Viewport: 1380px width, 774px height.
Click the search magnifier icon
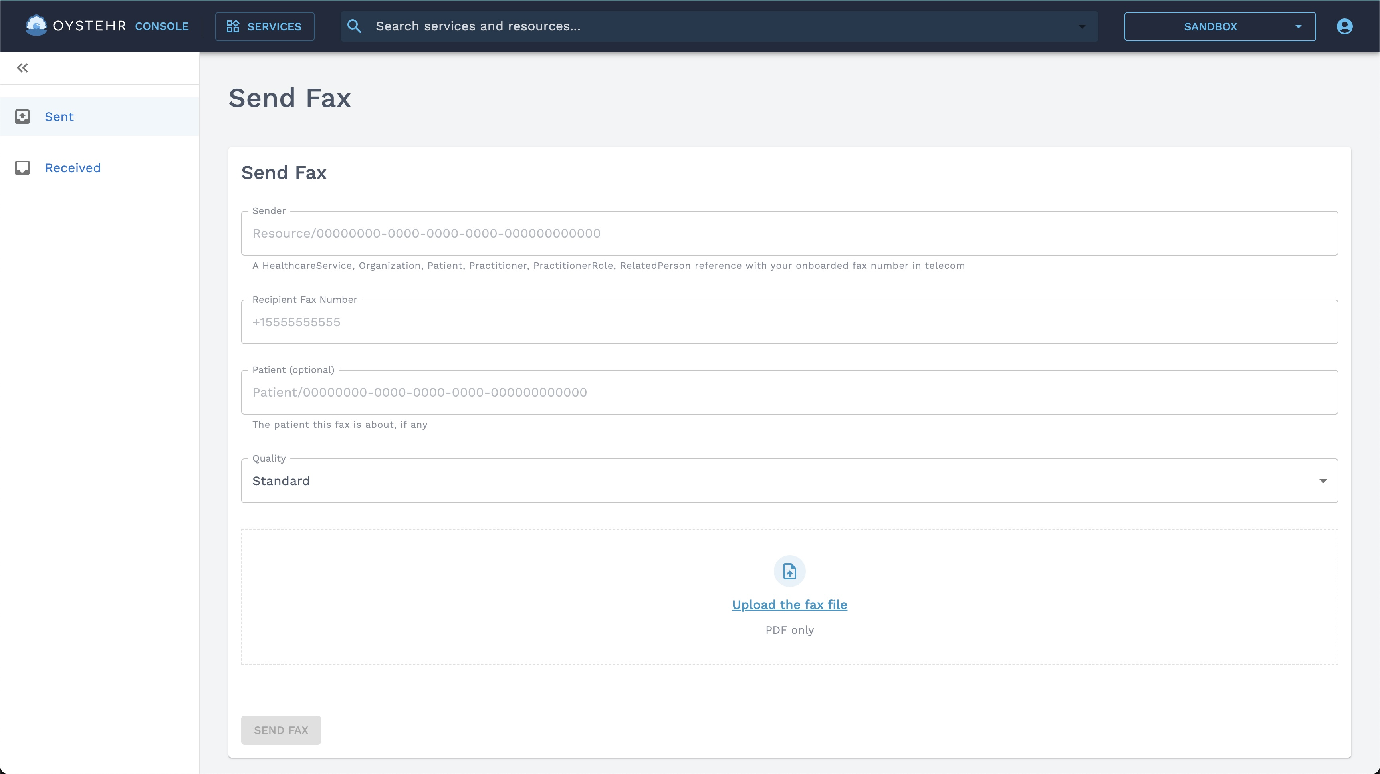354,26
